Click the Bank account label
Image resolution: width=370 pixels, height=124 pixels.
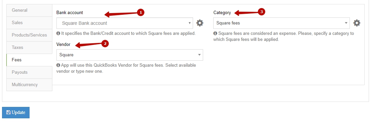tap(70, 12)
